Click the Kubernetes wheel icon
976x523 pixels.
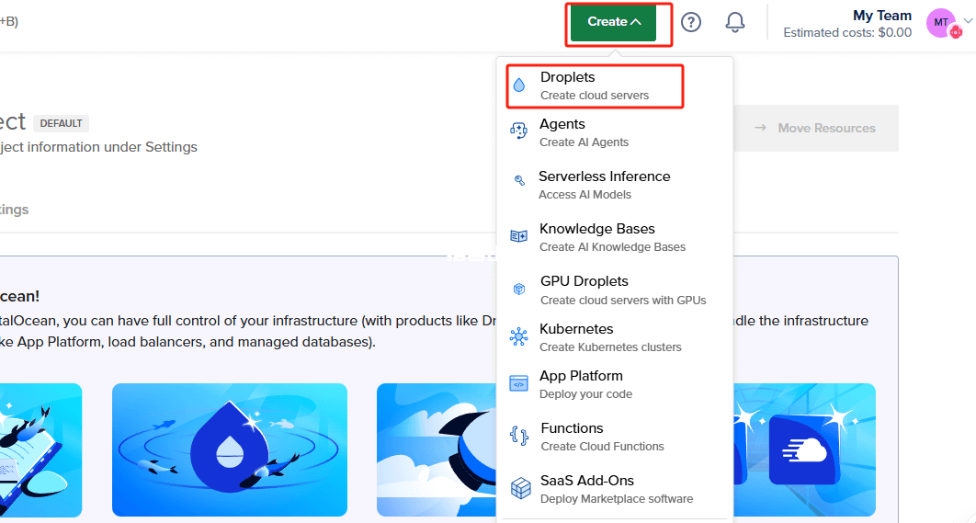pyautogui.click(x=518, y=336)
